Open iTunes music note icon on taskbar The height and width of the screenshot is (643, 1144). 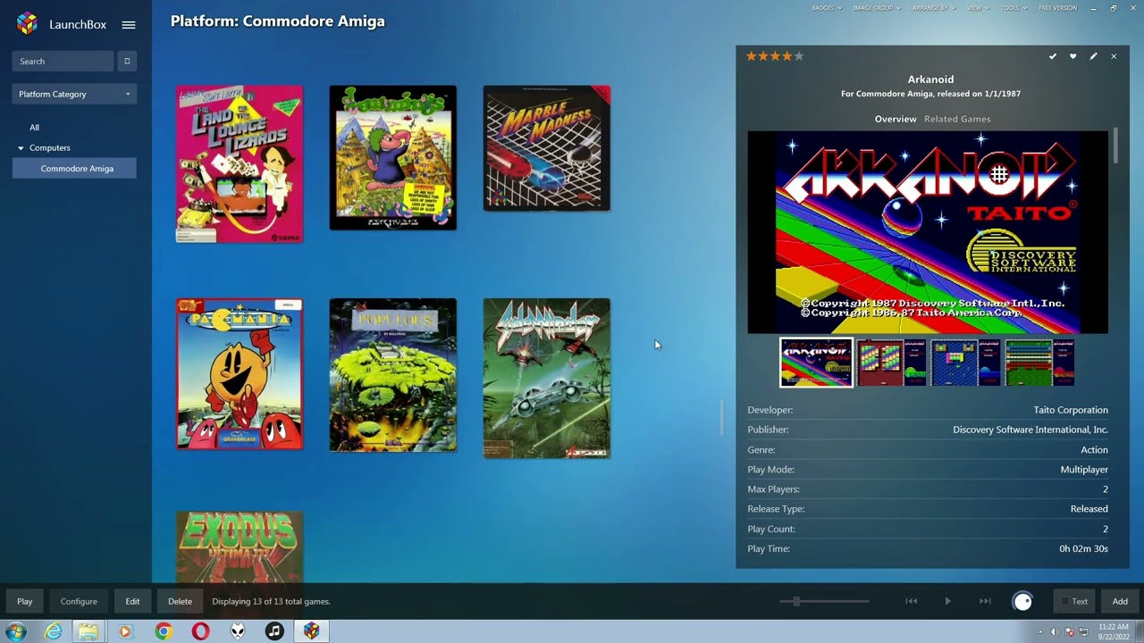(274, 631)
